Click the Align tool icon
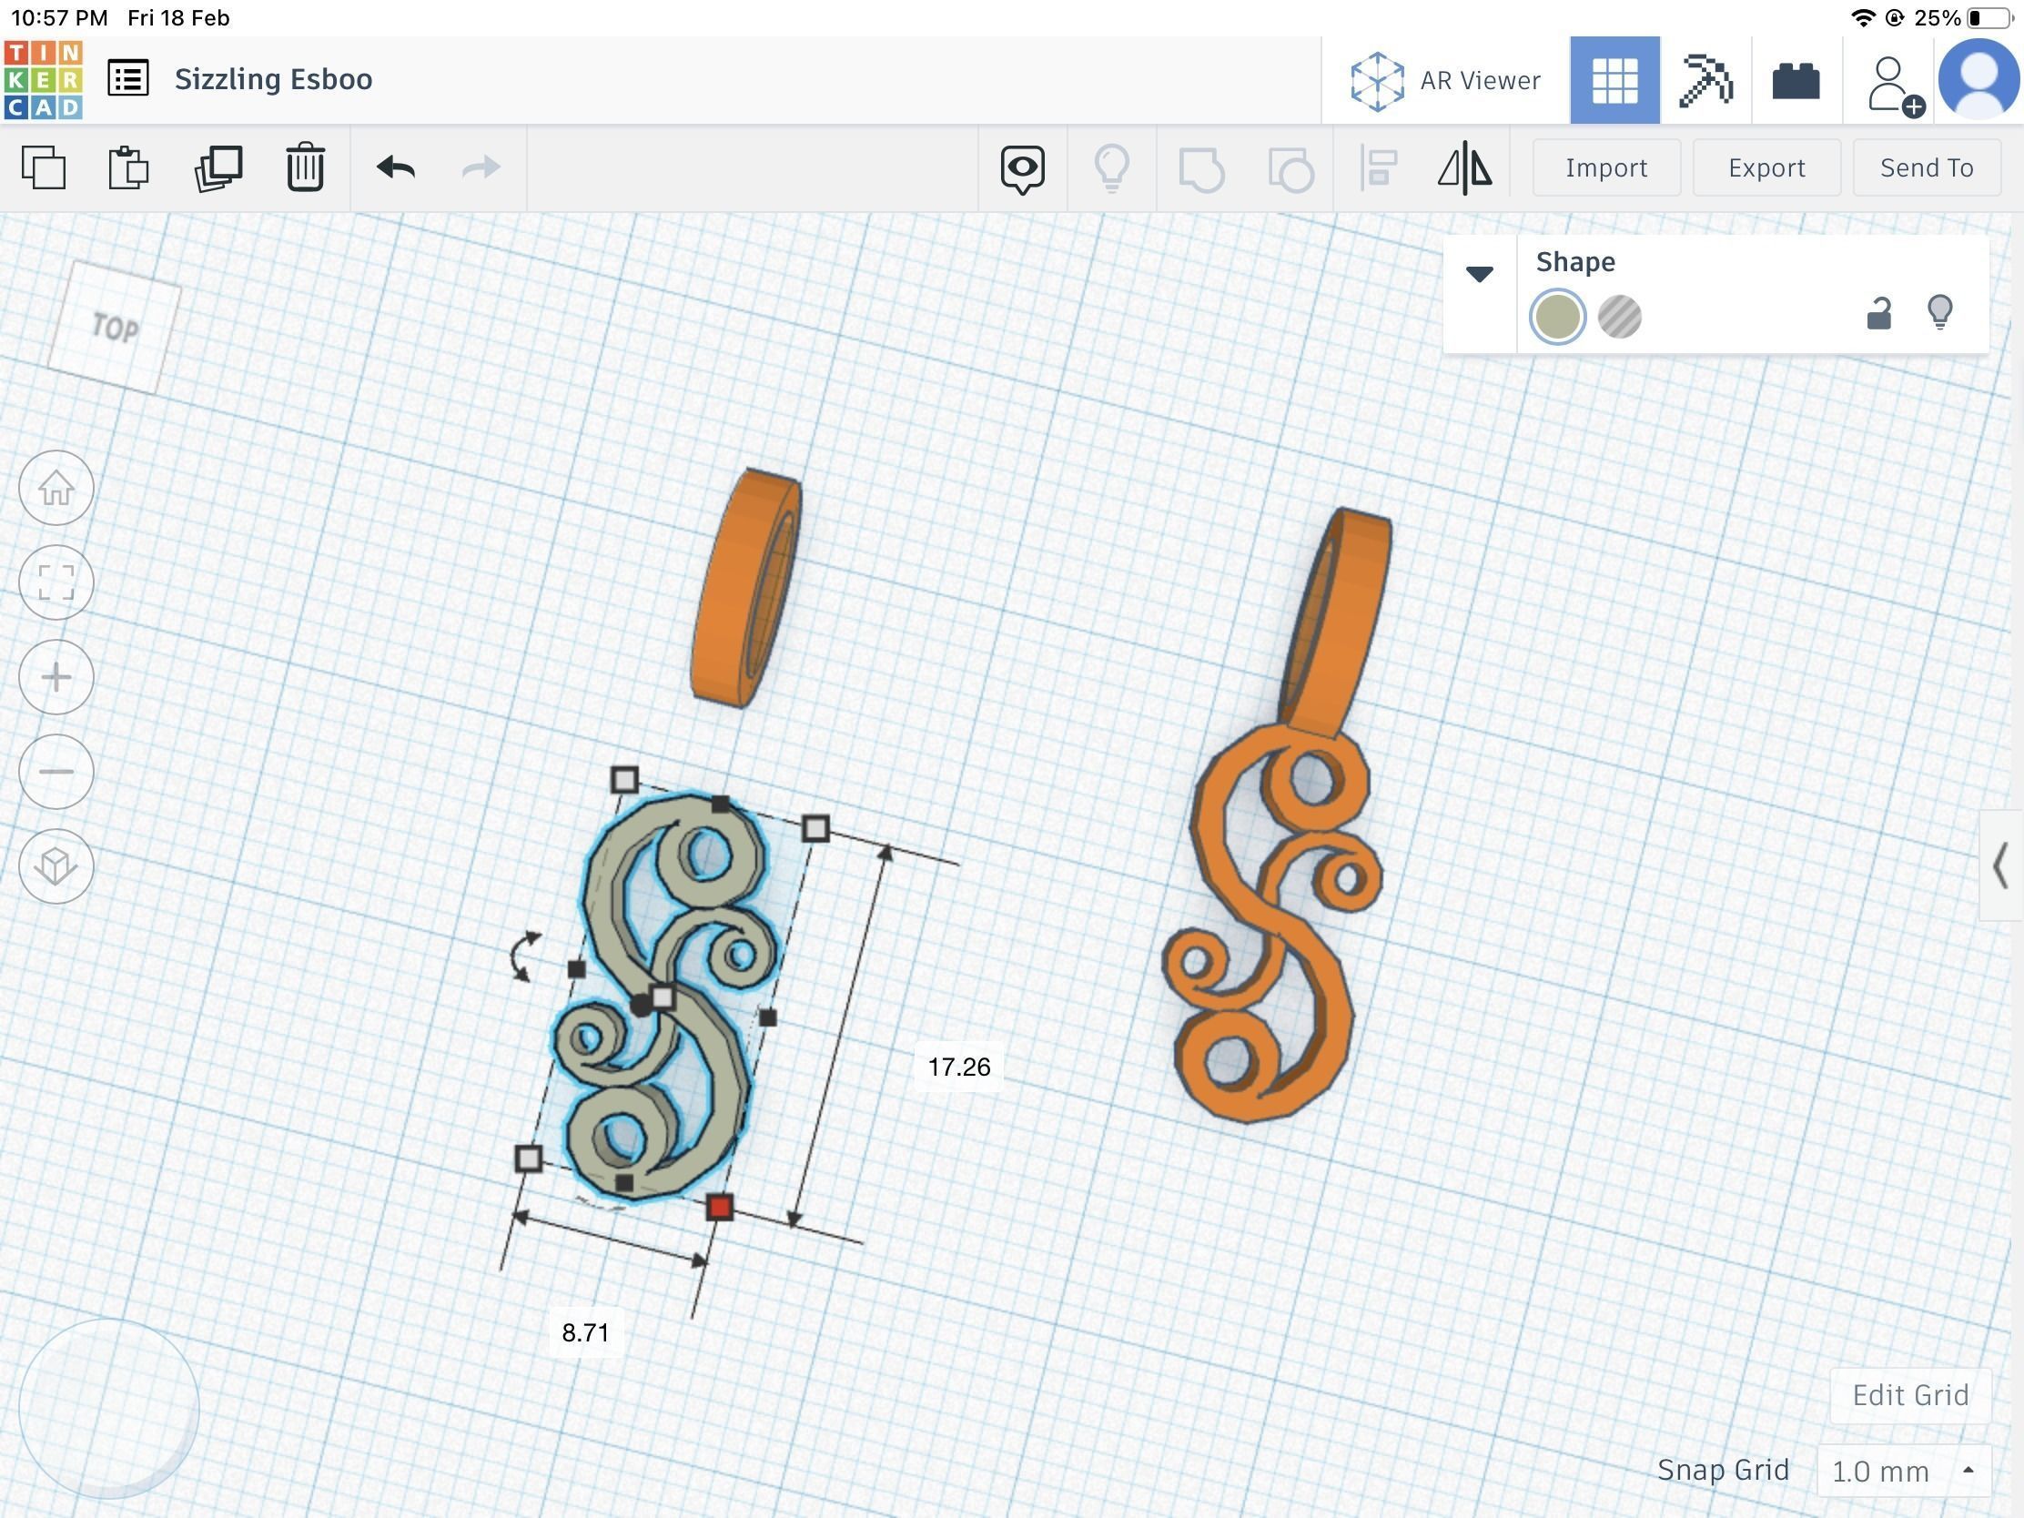The image size is (2024, 1518). pyautogui.click(x=1378, y=167)
